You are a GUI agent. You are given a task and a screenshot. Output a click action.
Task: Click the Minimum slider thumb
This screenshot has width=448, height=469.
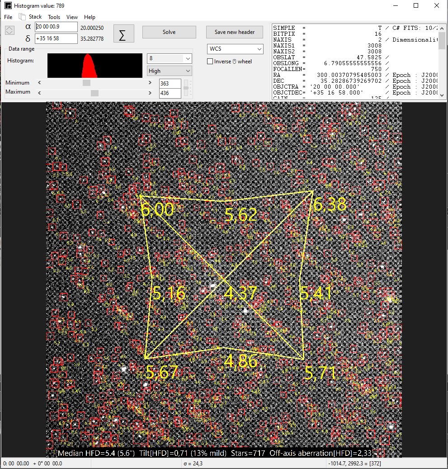(86, 83)
